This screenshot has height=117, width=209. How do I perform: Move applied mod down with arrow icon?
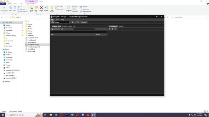click(110, 29)
